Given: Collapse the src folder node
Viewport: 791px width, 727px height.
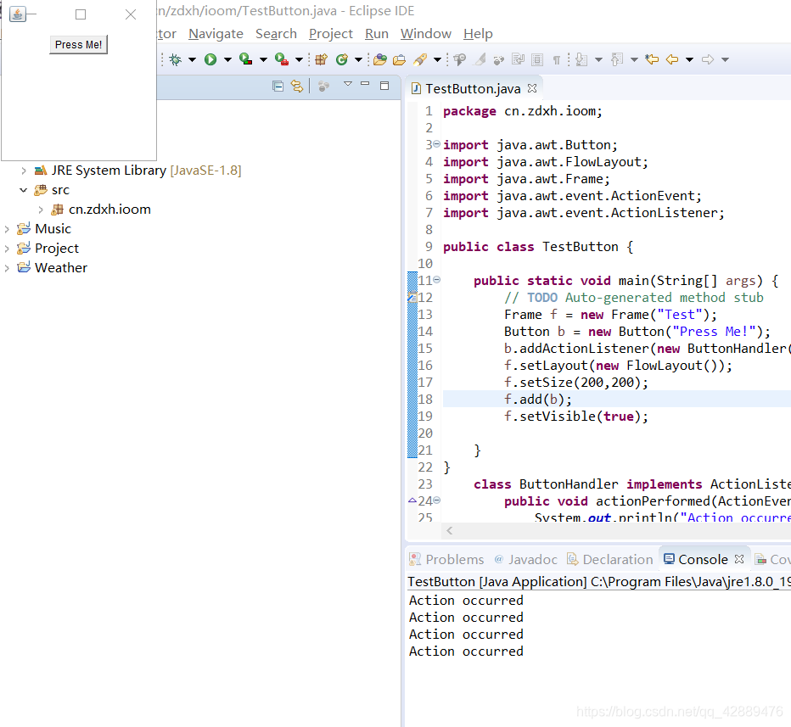Looking at the screenshot, I should (x=23, y=190).
